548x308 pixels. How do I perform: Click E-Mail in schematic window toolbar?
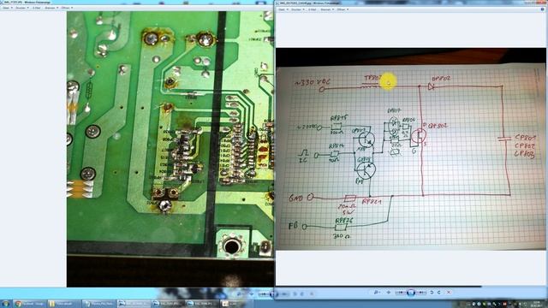click(312, 9)
